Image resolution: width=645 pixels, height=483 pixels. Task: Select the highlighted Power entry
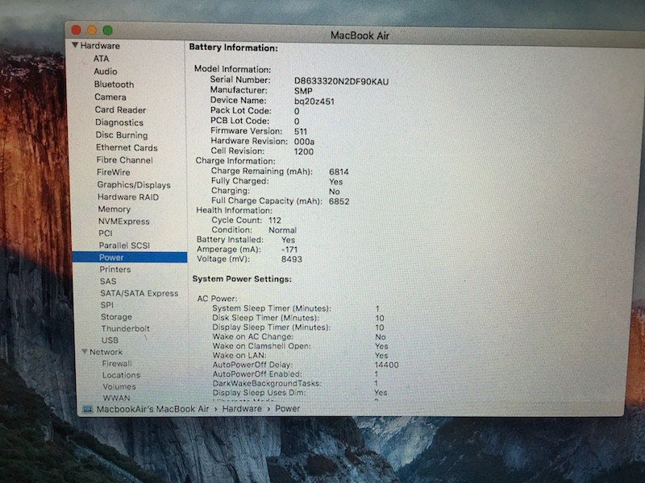click(x=129, y=257)
